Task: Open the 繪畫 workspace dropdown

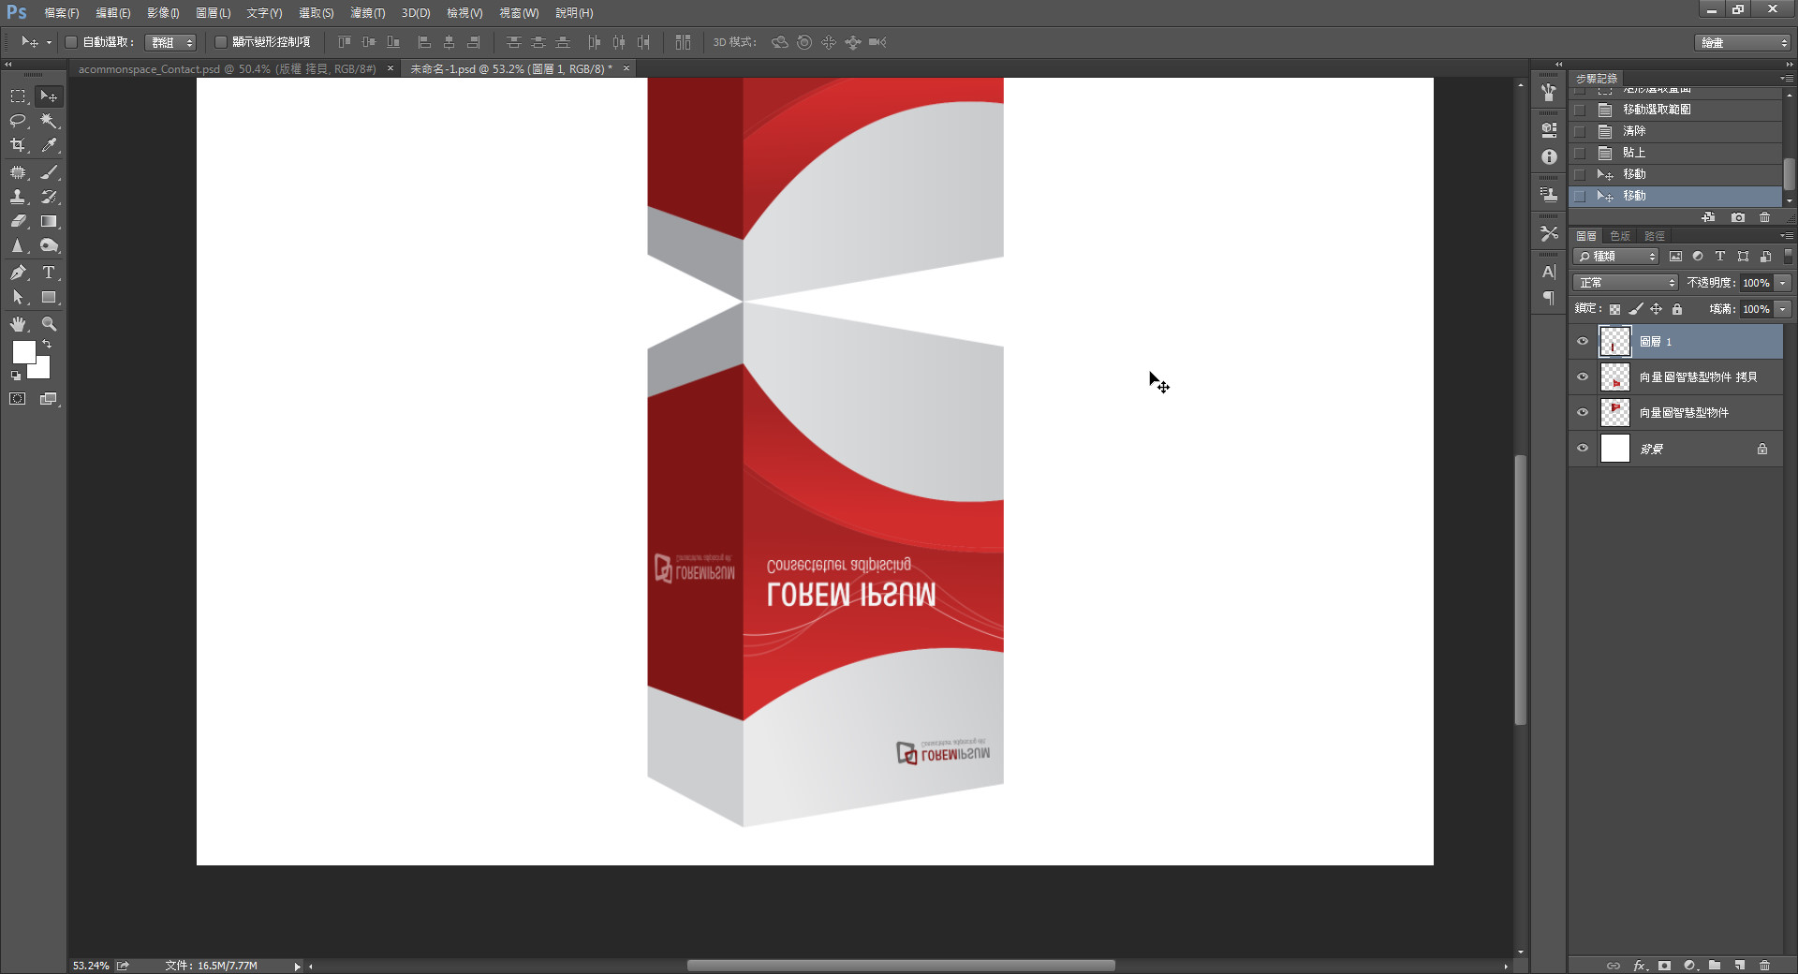Action: click(x=1743, y=43)
